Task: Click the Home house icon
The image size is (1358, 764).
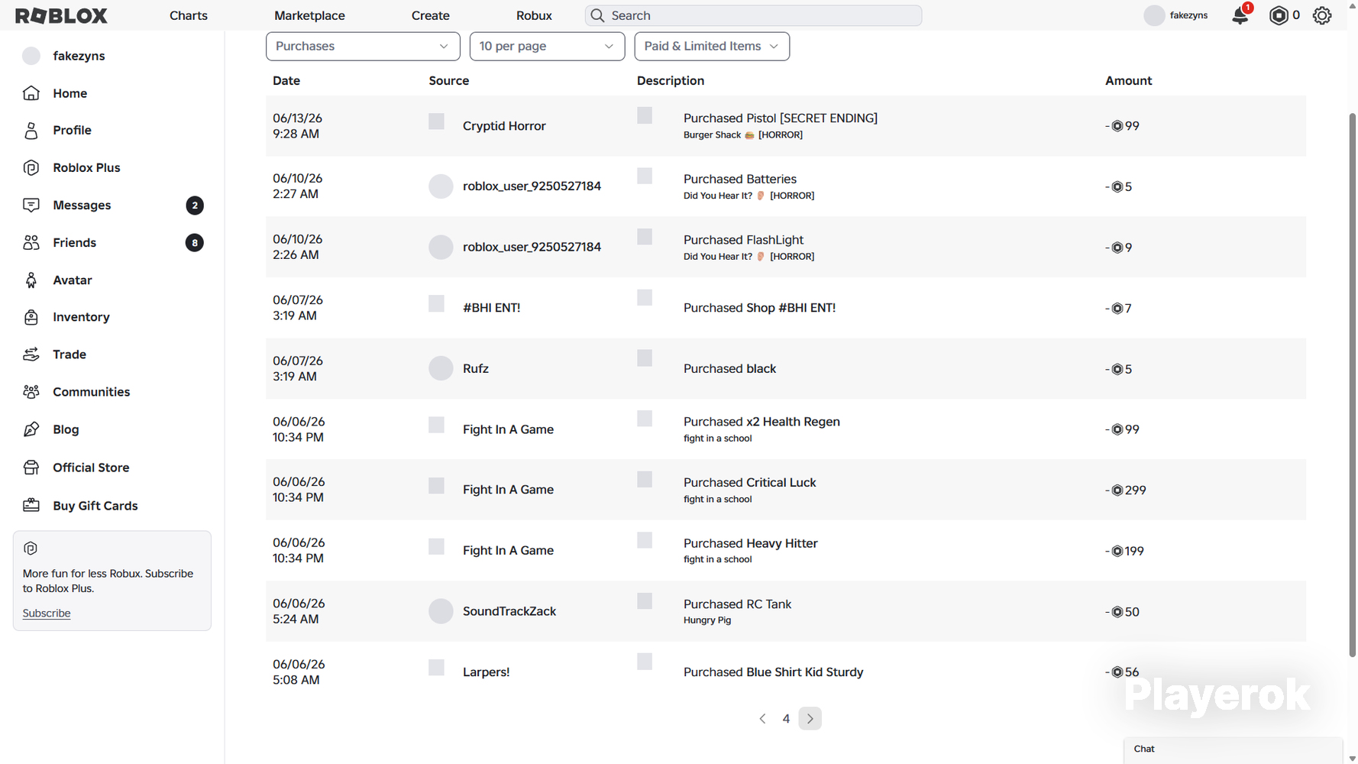Action: [x=31, y=93]
